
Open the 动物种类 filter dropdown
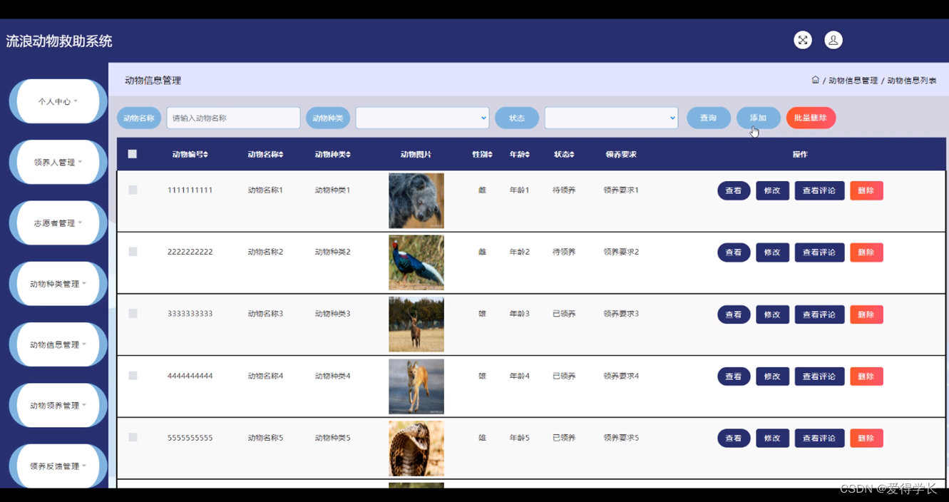pos(422,118)
